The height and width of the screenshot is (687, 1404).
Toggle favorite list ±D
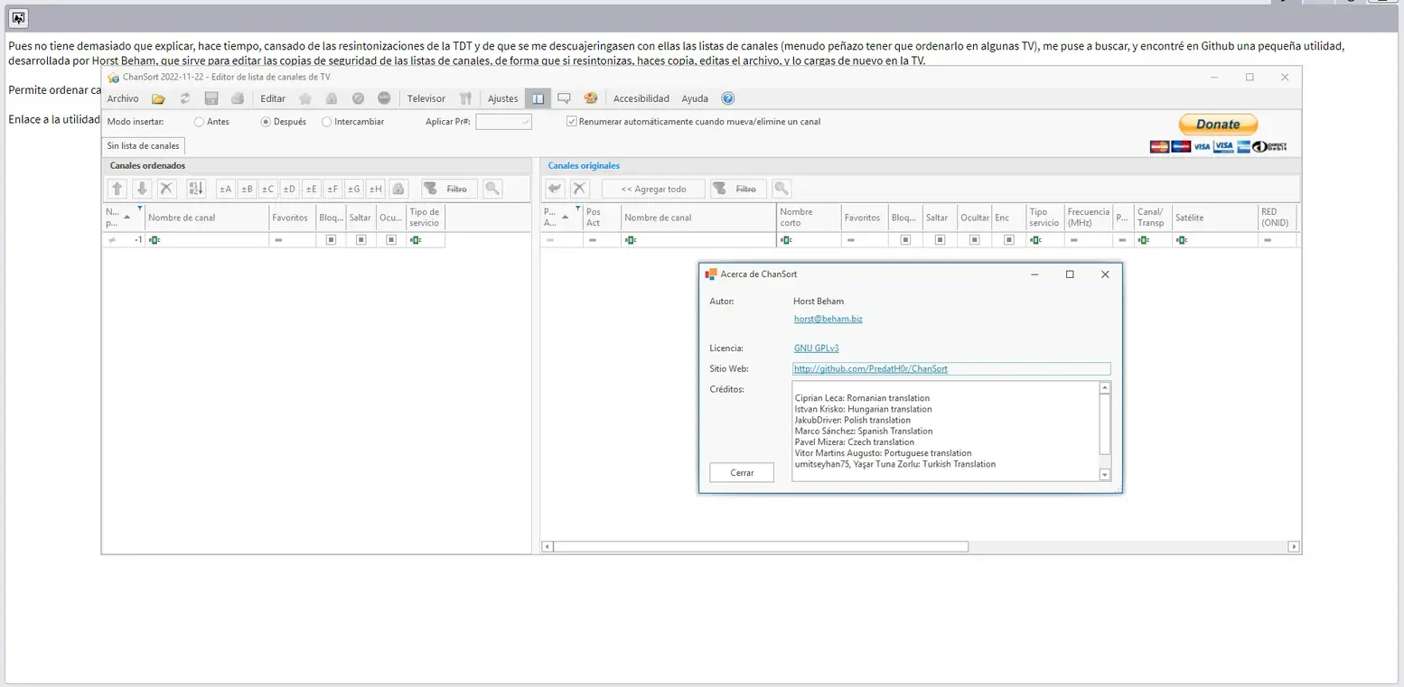click(x=289, y=189)
